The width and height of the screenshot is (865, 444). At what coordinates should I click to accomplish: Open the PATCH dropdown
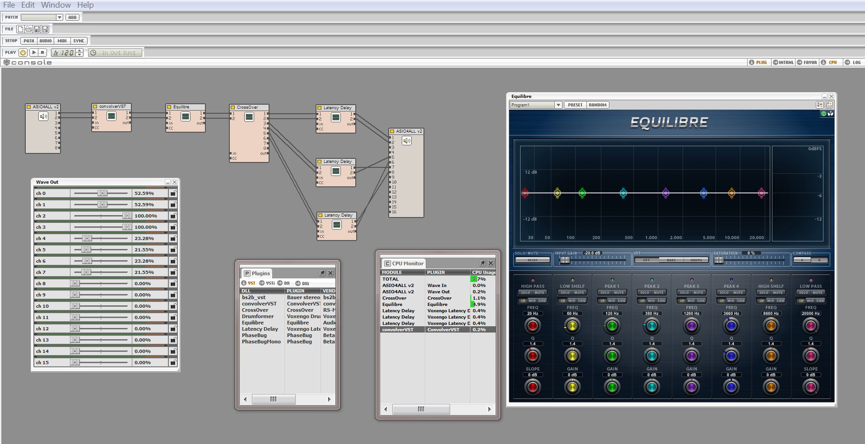59,17
